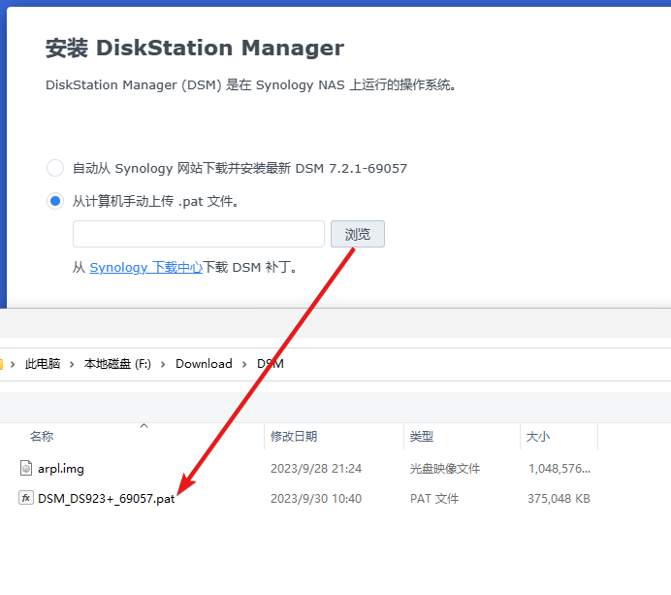
Task: Select the DSM_DS923+_69057.pat file name
Action: 107,499
